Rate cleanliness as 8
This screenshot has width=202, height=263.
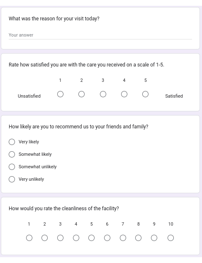point(139,238)
